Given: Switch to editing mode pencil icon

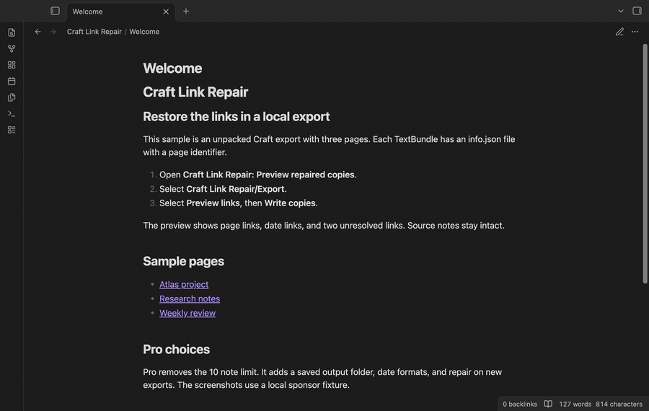Looking at the screenshot, I should [619, 32].
